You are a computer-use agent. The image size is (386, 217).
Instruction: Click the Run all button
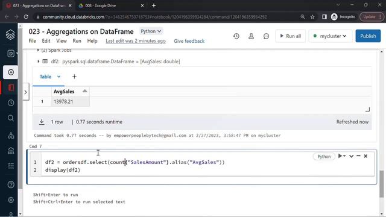[291, 36]
